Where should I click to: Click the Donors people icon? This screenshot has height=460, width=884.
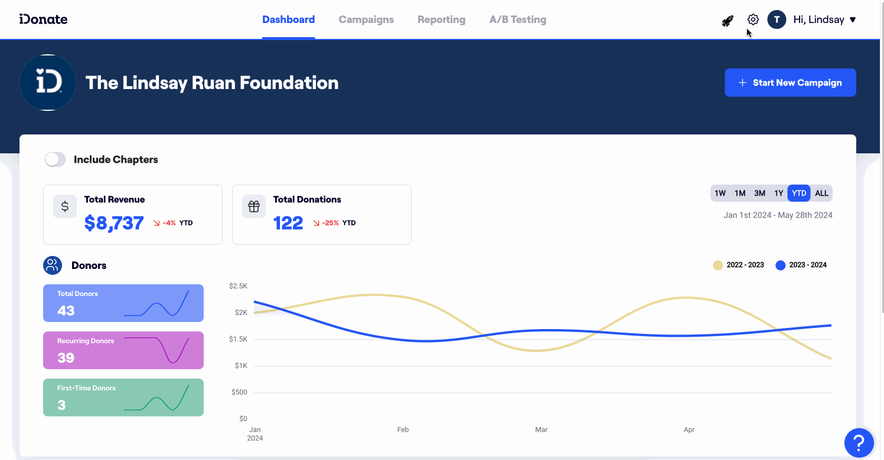point(53,265)
